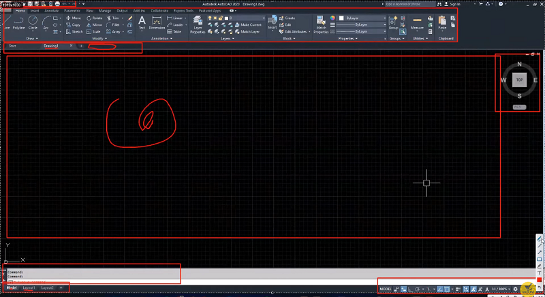Open the Insert ribbon tab

click(x=35, y=11)
